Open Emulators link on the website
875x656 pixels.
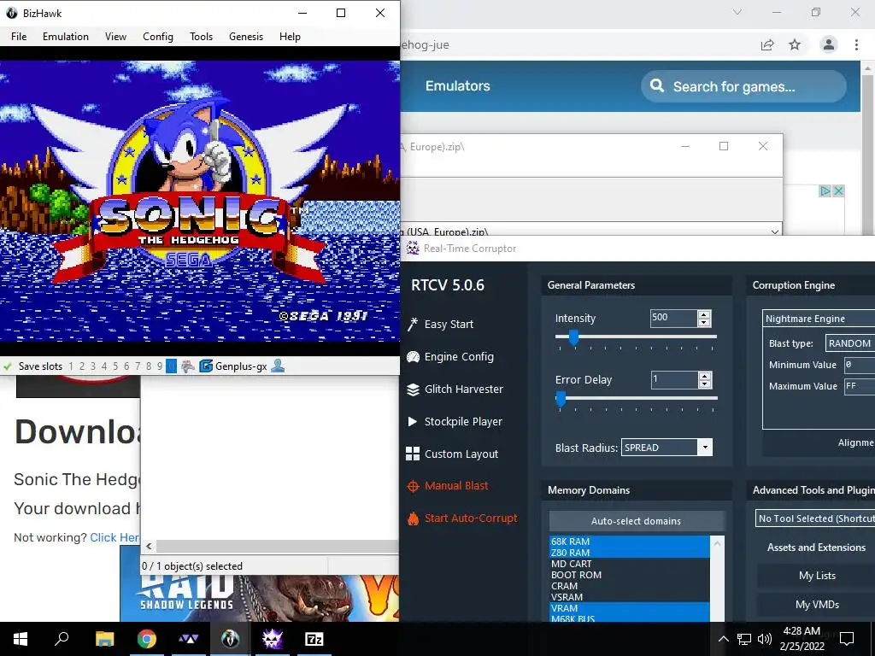pyautogui.click(x=458, y=86)
